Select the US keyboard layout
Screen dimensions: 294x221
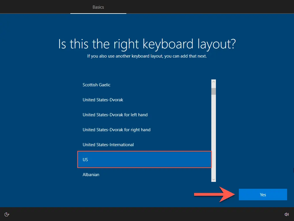click(144, 159)
